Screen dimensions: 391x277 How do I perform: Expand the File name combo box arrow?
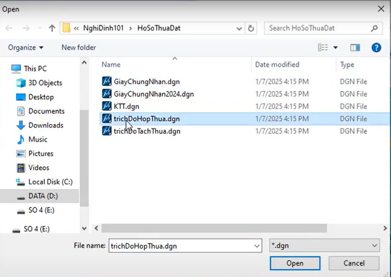coord(257,246)
